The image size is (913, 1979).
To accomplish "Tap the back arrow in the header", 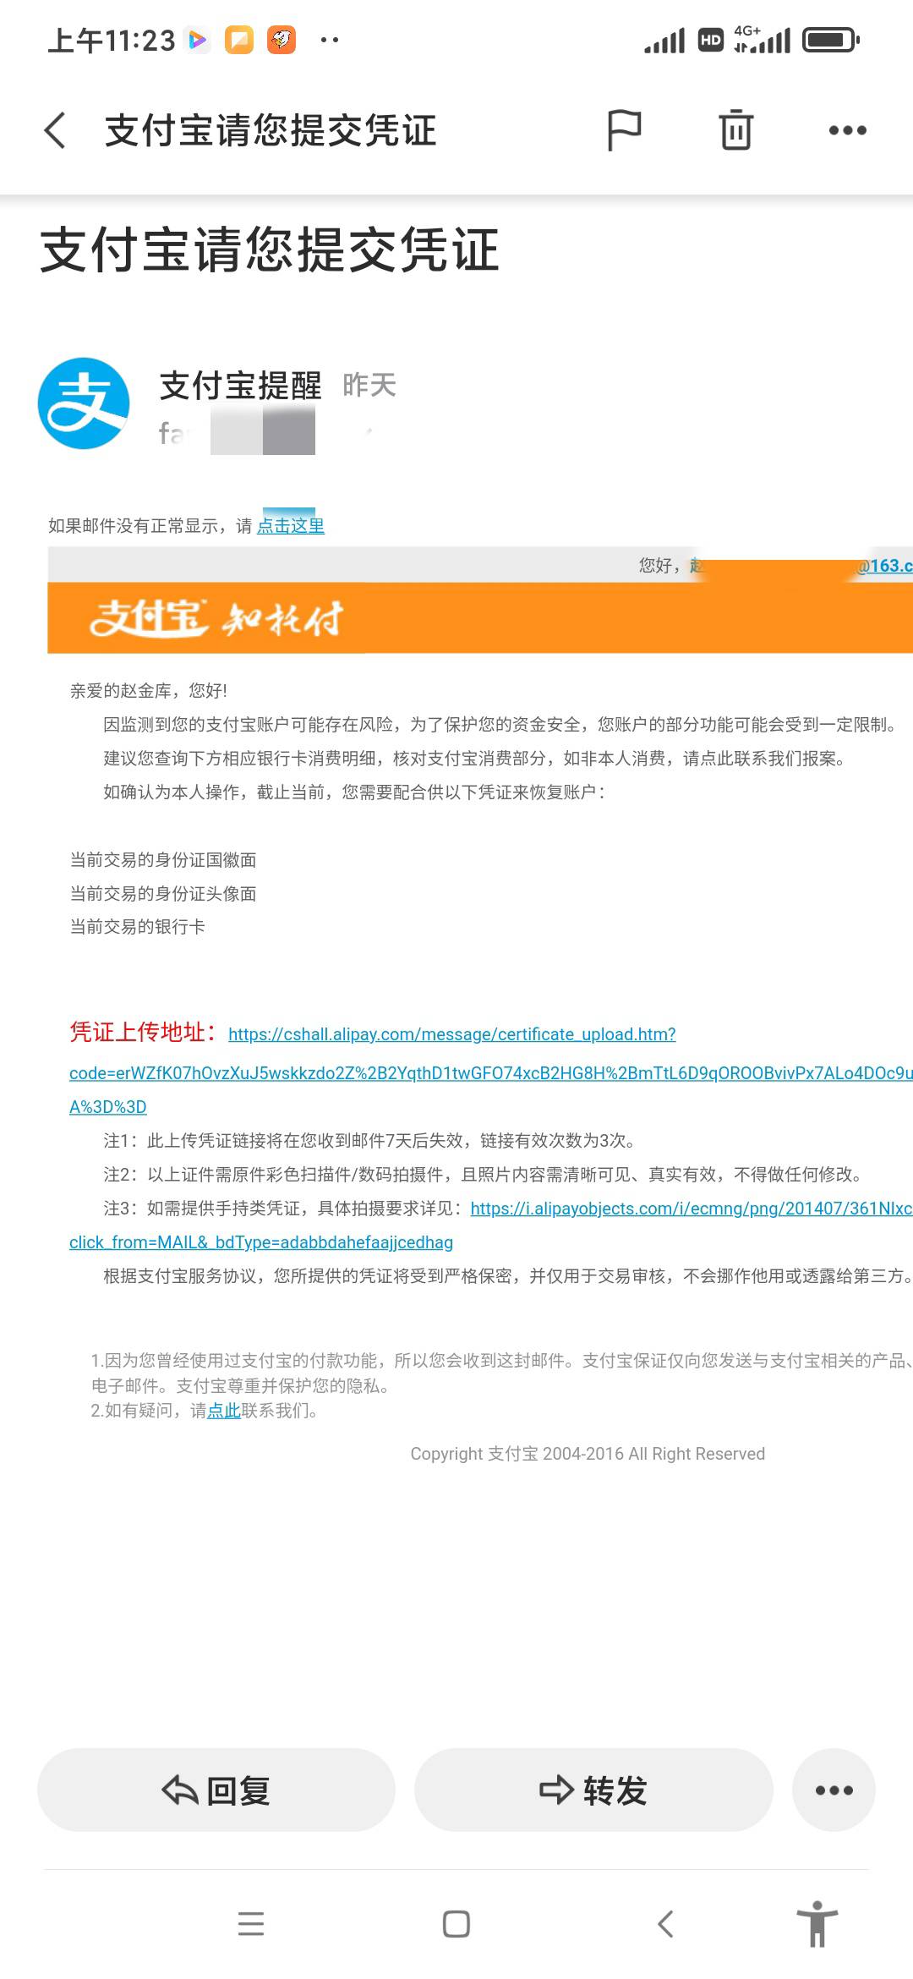I will click(x=55, y=130).
